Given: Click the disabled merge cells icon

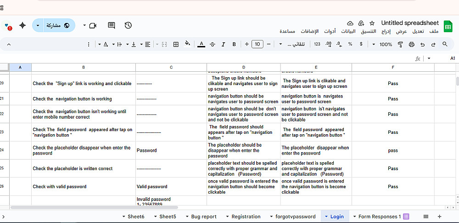Looking at the screenshot, I should [164, 44].
